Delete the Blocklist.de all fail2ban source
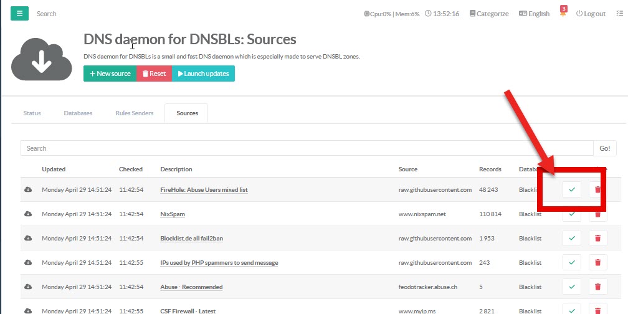The width and height of the screenshot is (628, 314). [597, 238]
